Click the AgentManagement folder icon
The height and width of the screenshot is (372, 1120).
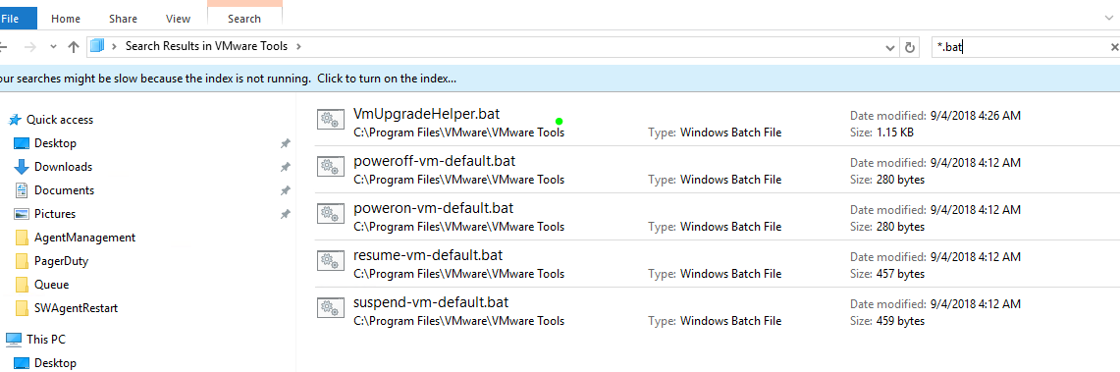22,238
